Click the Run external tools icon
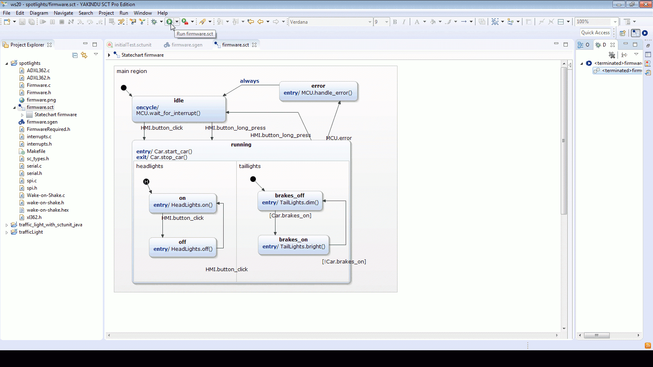This screenshot has width=653, height=367. point(185,22)
